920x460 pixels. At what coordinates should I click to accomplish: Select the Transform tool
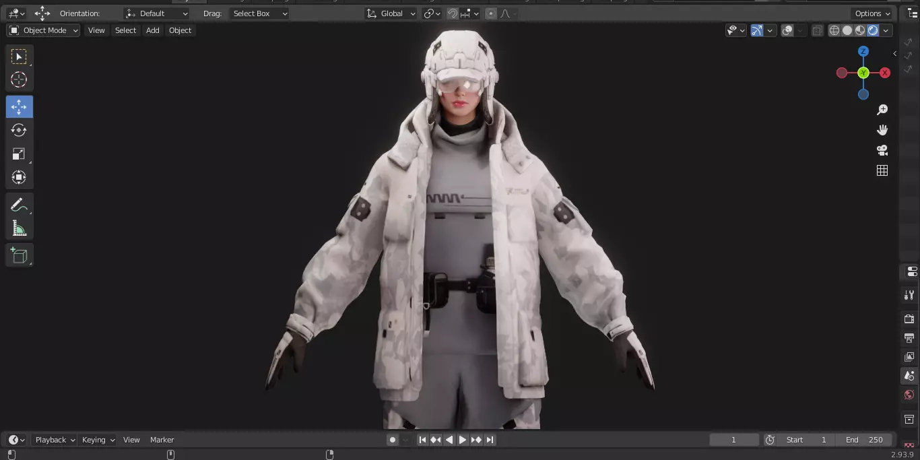tap(19, 177)
